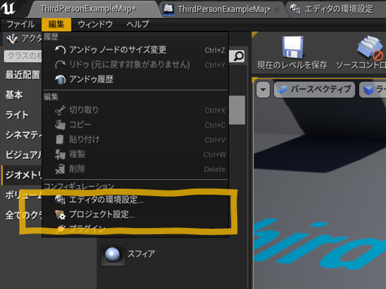The height and width of the screenshot is (289, 386).
Task: Choose 削除 in the edit menu
Action: tap(135, 169)
